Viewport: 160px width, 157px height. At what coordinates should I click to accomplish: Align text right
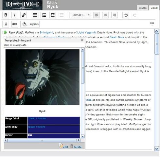coord(115,15)
